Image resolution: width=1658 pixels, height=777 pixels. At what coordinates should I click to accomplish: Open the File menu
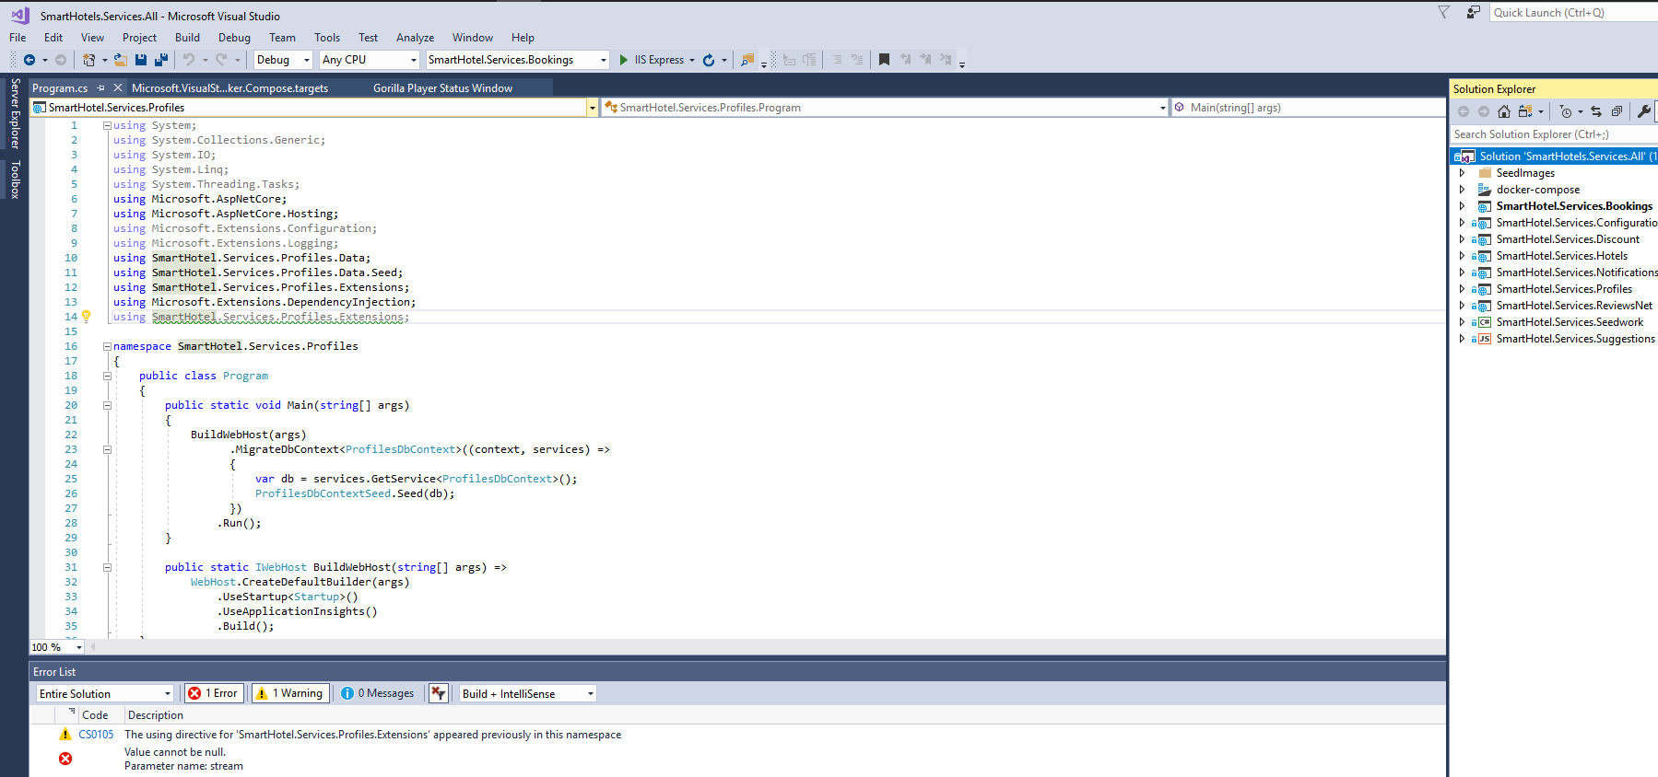click(x=18, y=38)
